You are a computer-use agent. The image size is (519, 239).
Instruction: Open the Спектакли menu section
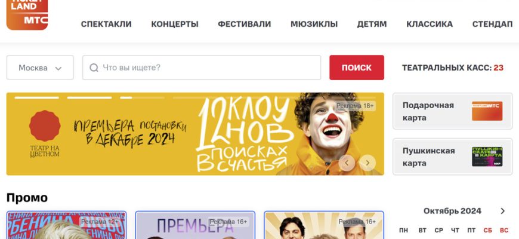click(x=106, y=24)
